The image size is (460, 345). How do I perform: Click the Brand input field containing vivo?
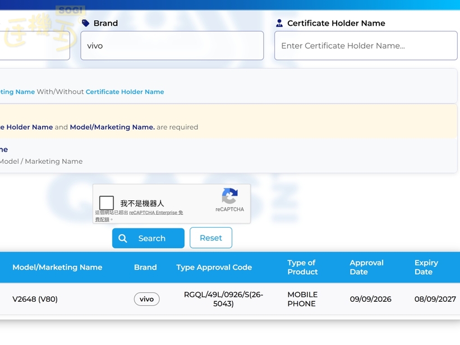(x=172, y=46)
